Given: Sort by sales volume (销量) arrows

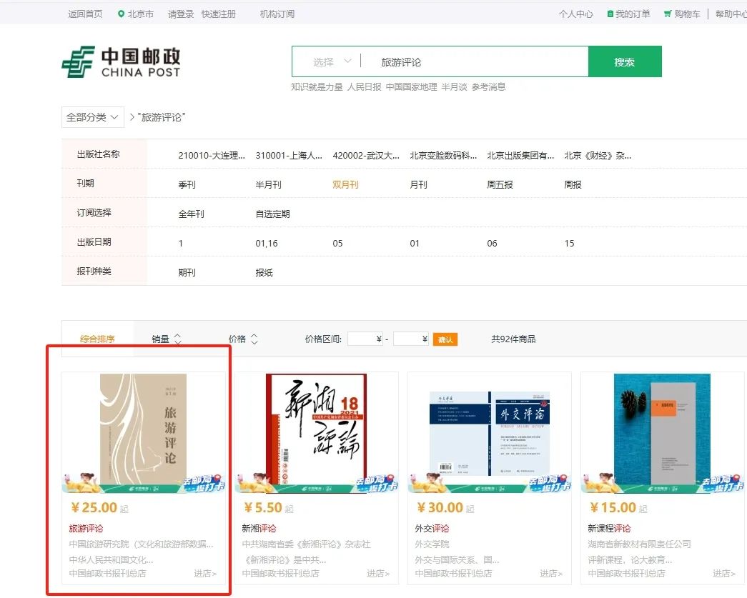Looking at the screenshot, I should coord(177,339).
